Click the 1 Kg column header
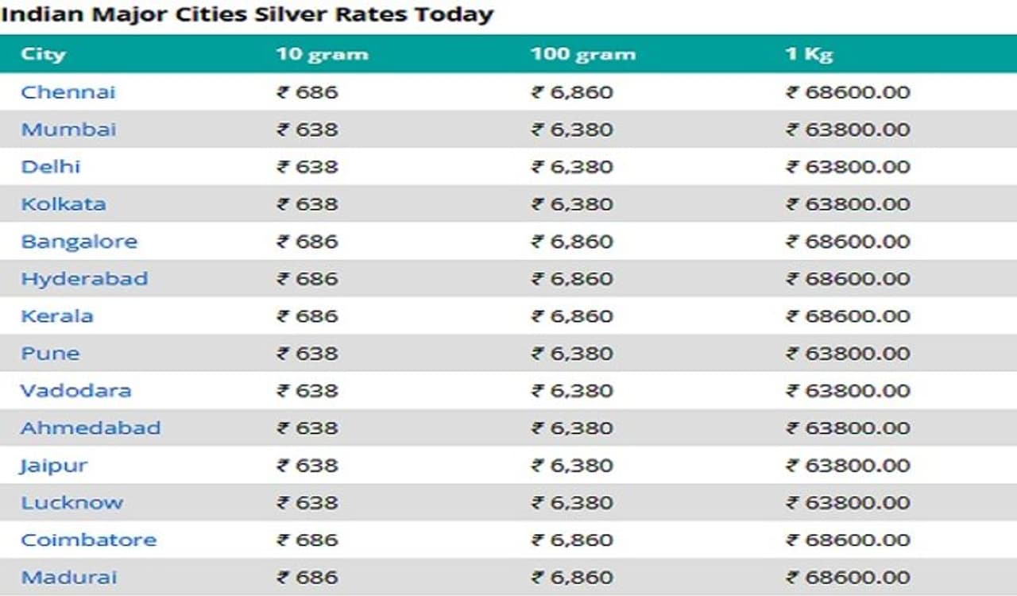The height and width of the screenshot is (596, 1017). click(809, 54)
